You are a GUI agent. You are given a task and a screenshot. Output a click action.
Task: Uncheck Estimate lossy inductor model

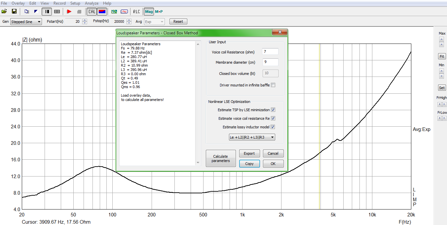(x=273, y=127)
